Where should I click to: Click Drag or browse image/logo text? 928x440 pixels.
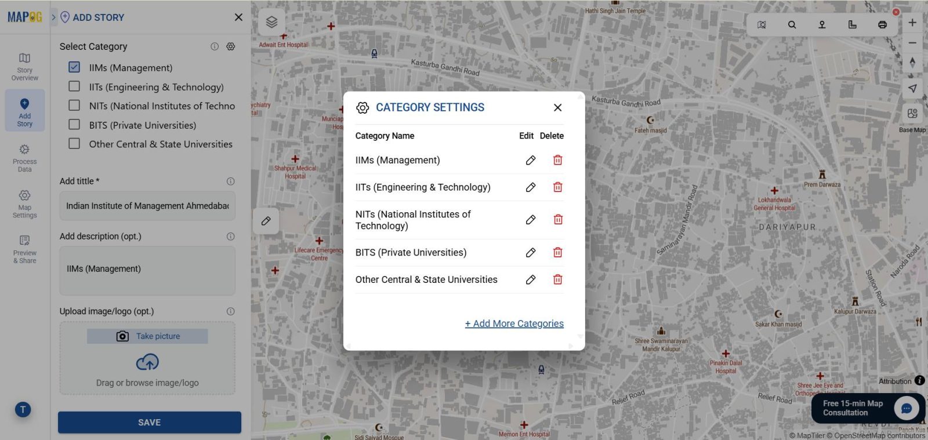coord(147,383)
